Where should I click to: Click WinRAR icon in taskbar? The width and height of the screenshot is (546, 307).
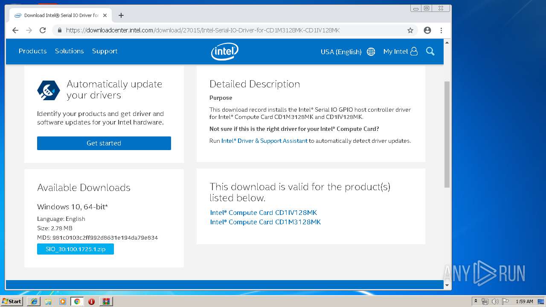[106, 301]
